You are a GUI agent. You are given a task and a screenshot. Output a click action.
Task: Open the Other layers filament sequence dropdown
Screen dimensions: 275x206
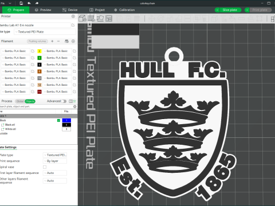point(55,181)
